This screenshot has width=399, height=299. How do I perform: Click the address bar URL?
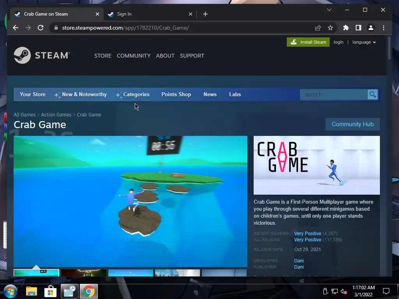(125, 28)
